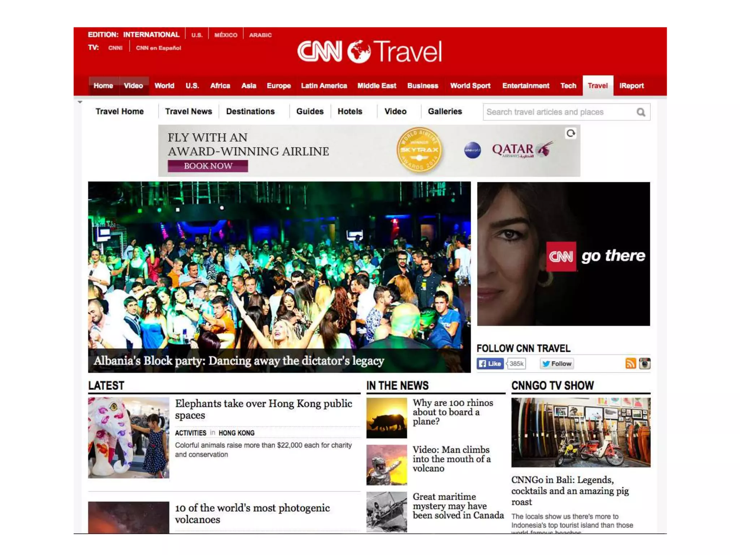Open CNNGo in Bali article
The height and width of the screenshot is (555, 740).
click(x=570, y=491)
